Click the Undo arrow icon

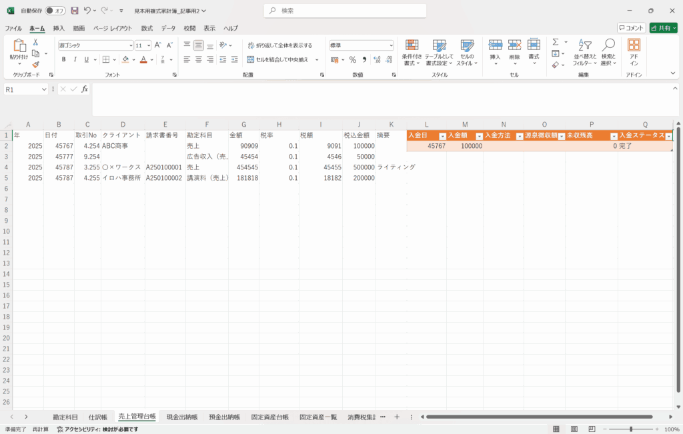(x=87, y=11)
